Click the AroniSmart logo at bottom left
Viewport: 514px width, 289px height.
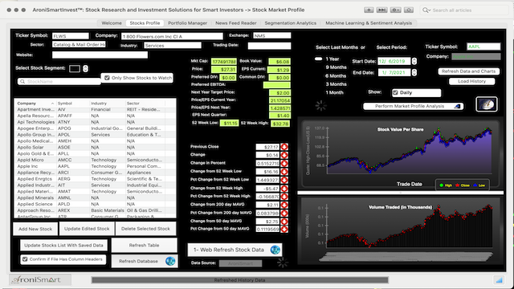(40, 279)
